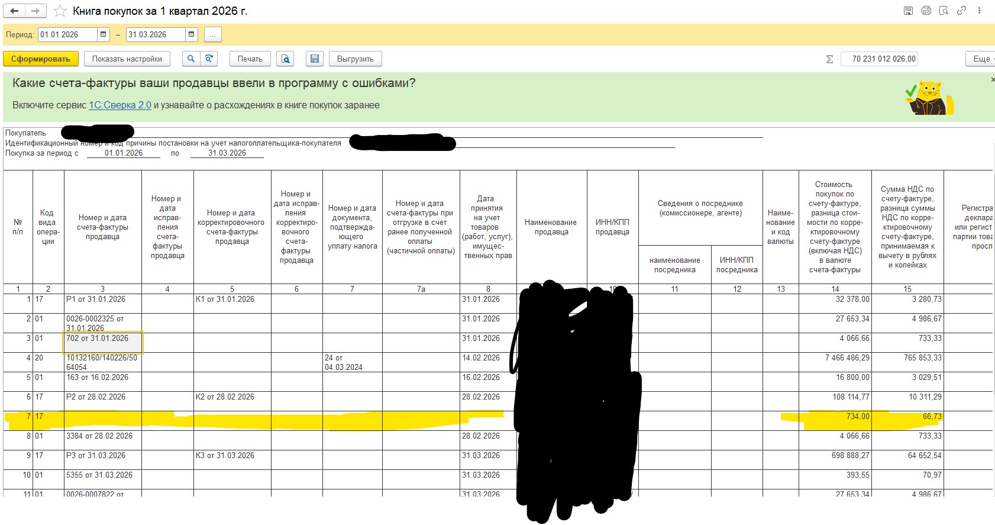The height and width of the screenshot is (525, 995).
Task: Click the top-right preview icon with magnifier
Action: point(944,11)
